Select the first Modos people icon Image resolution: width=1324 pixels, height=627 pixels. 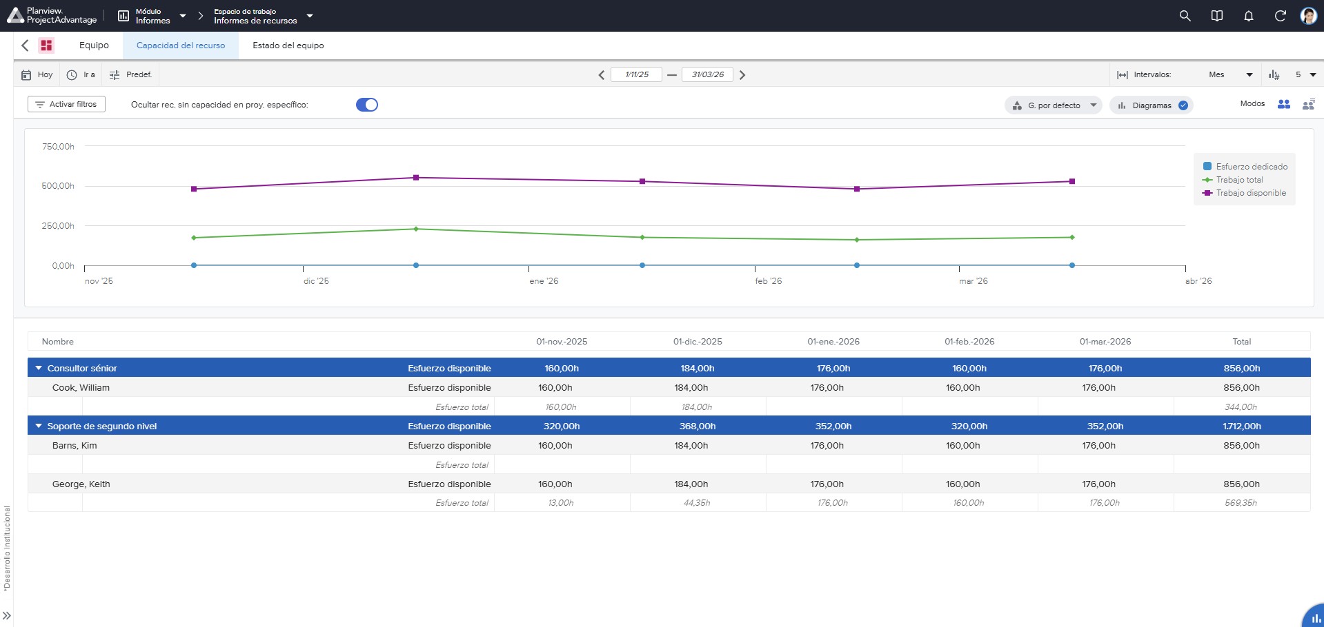[x=1284, y=104]
